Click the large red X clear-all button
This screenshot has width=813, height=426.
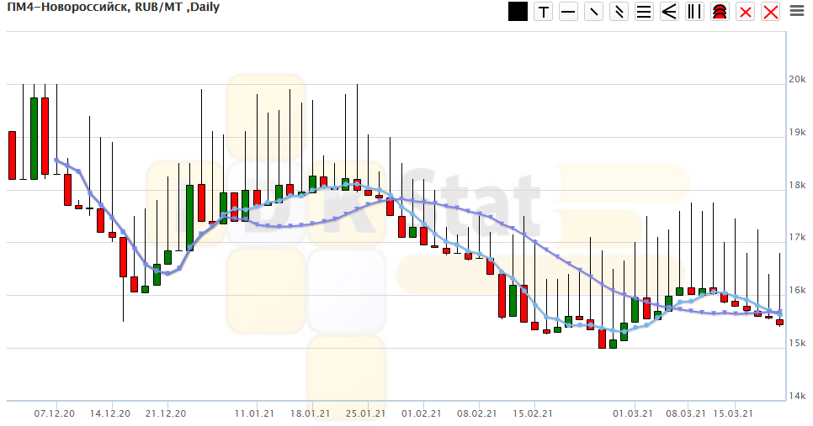pyautogui.click(x=770, y=12)
